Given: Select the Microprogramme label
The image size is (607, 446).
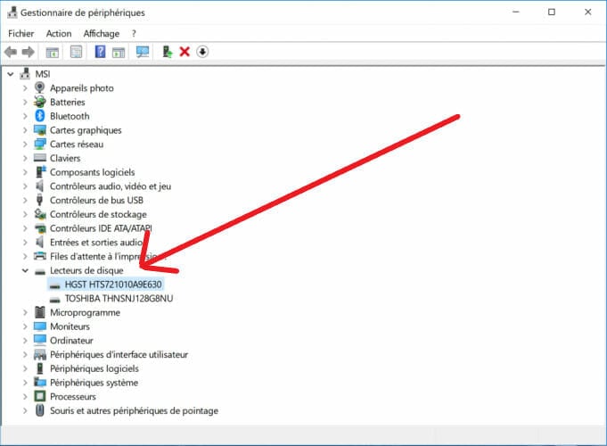Looking at the screenshot, I should point(85,312).
